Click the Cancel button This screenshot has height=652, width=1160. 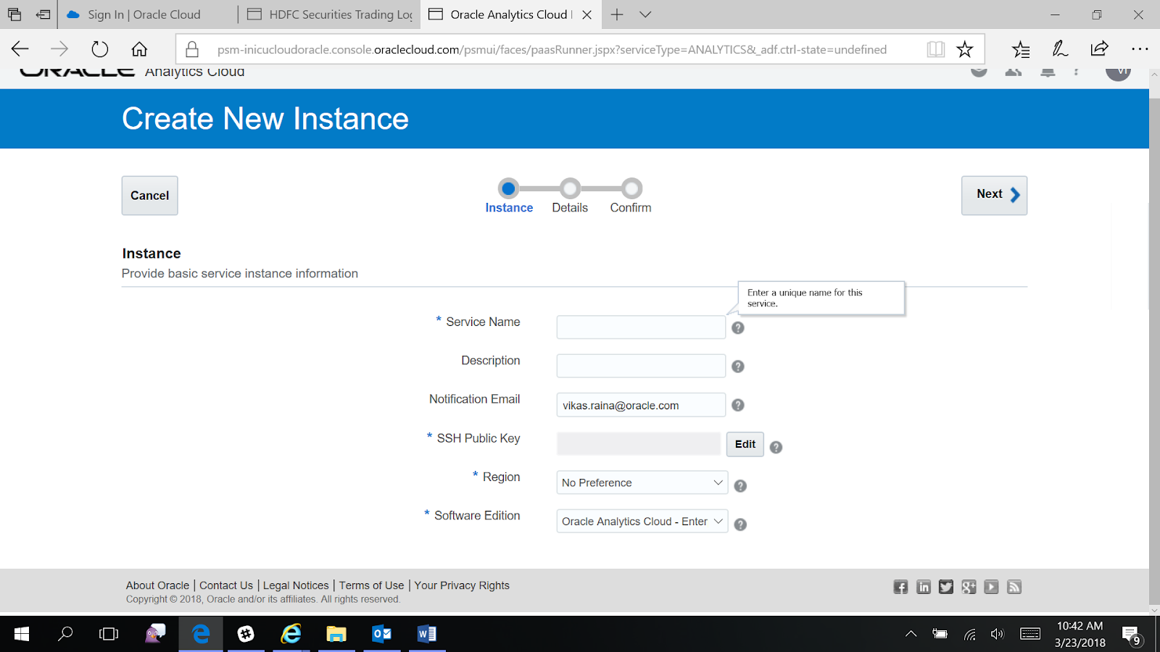coord(150,196)
